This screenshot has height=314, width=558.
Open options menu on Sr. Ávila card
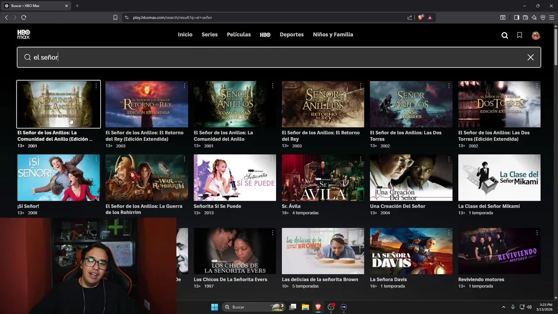(x=361, y=160)
